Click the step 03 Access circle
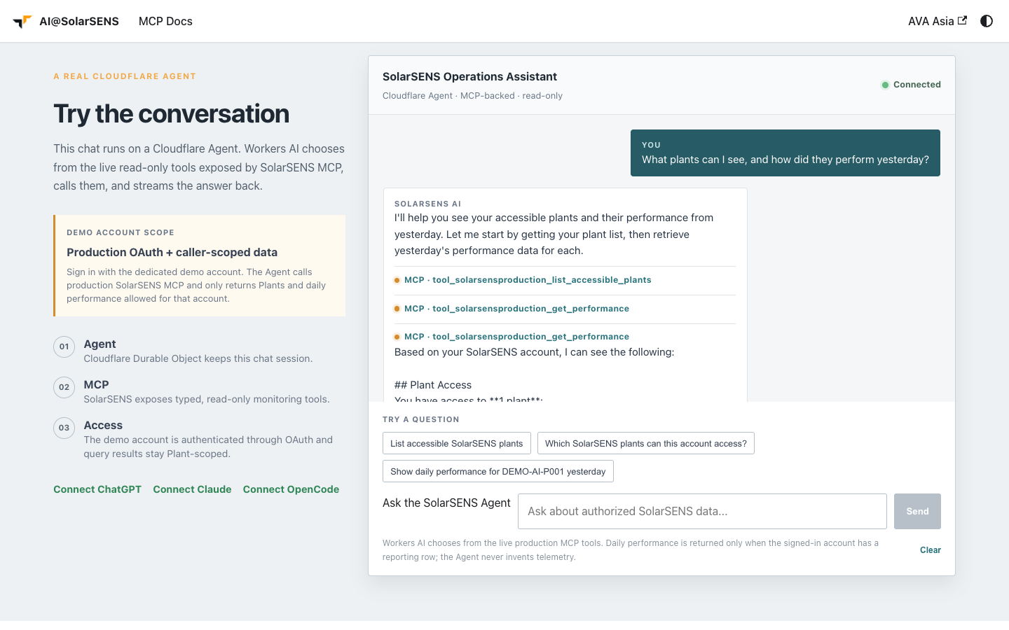 point(64,428)
